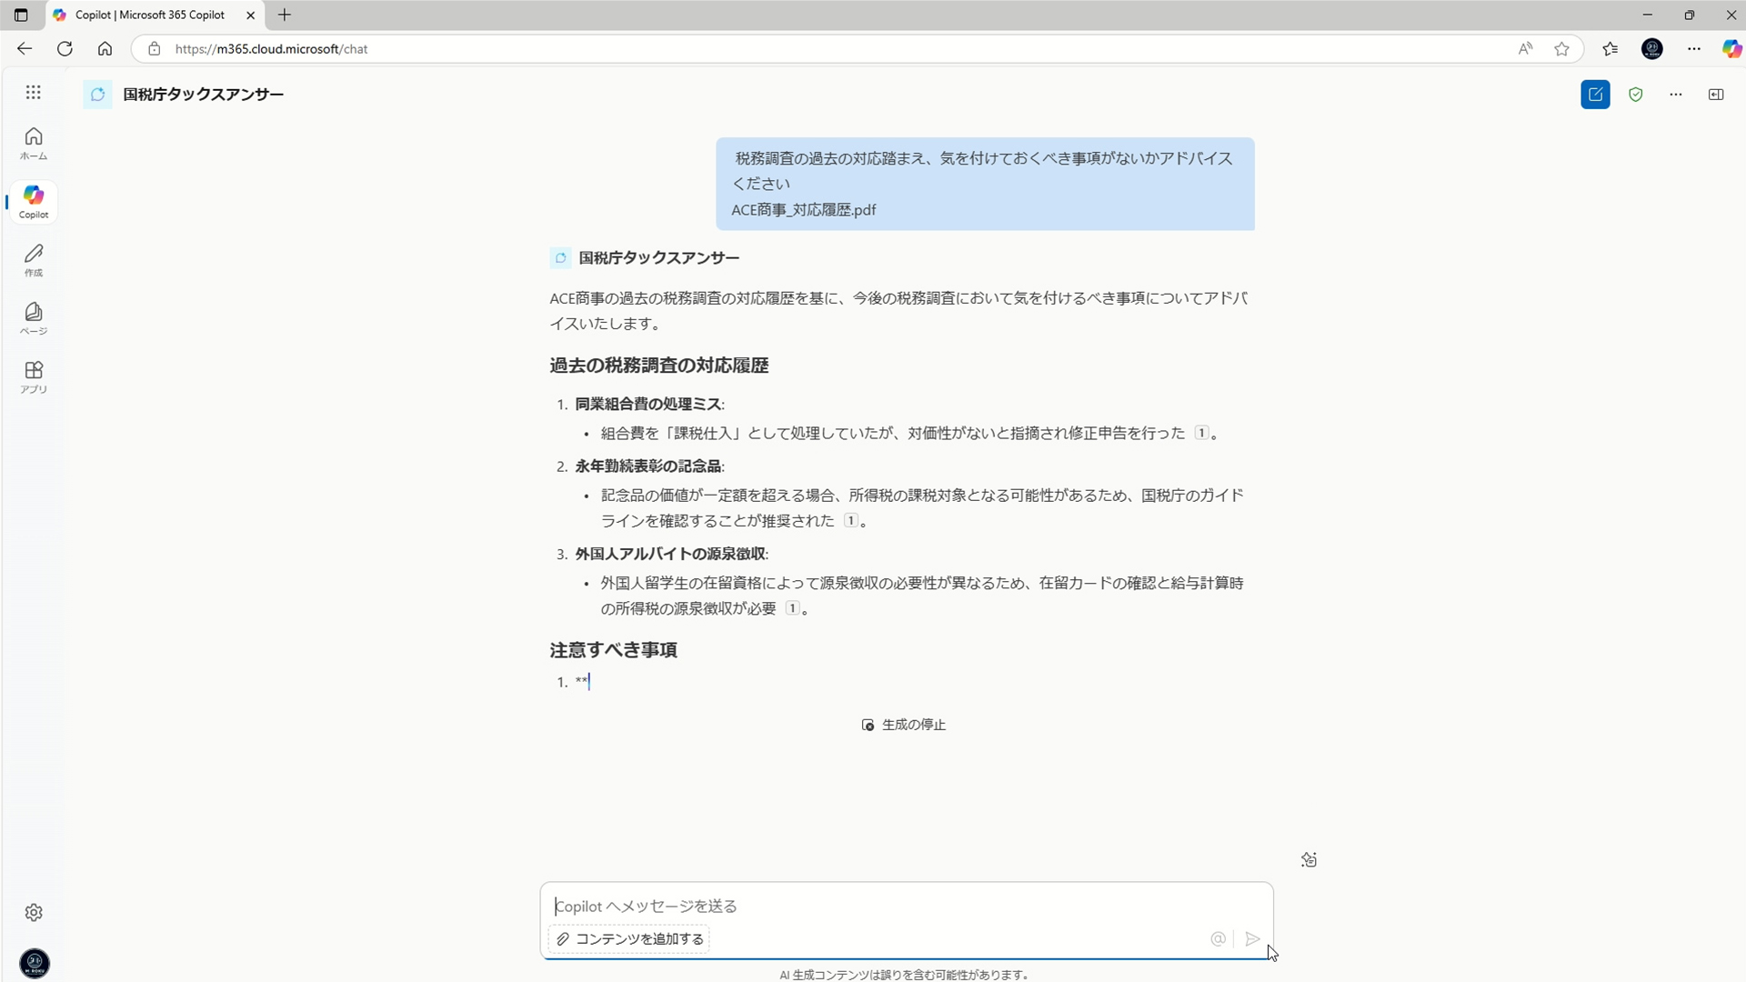This screenshot has height=982, width=1746.
Task: Open the settings gear in the sidebar
Action: (34, 912)
